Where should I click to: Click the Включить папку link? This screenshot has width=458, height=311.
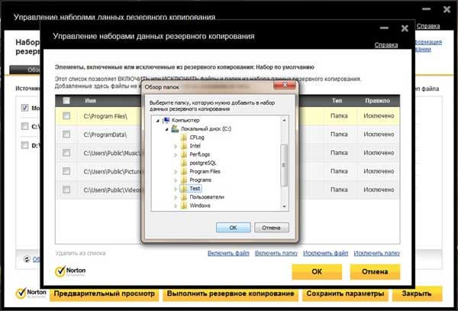[276, 253]
